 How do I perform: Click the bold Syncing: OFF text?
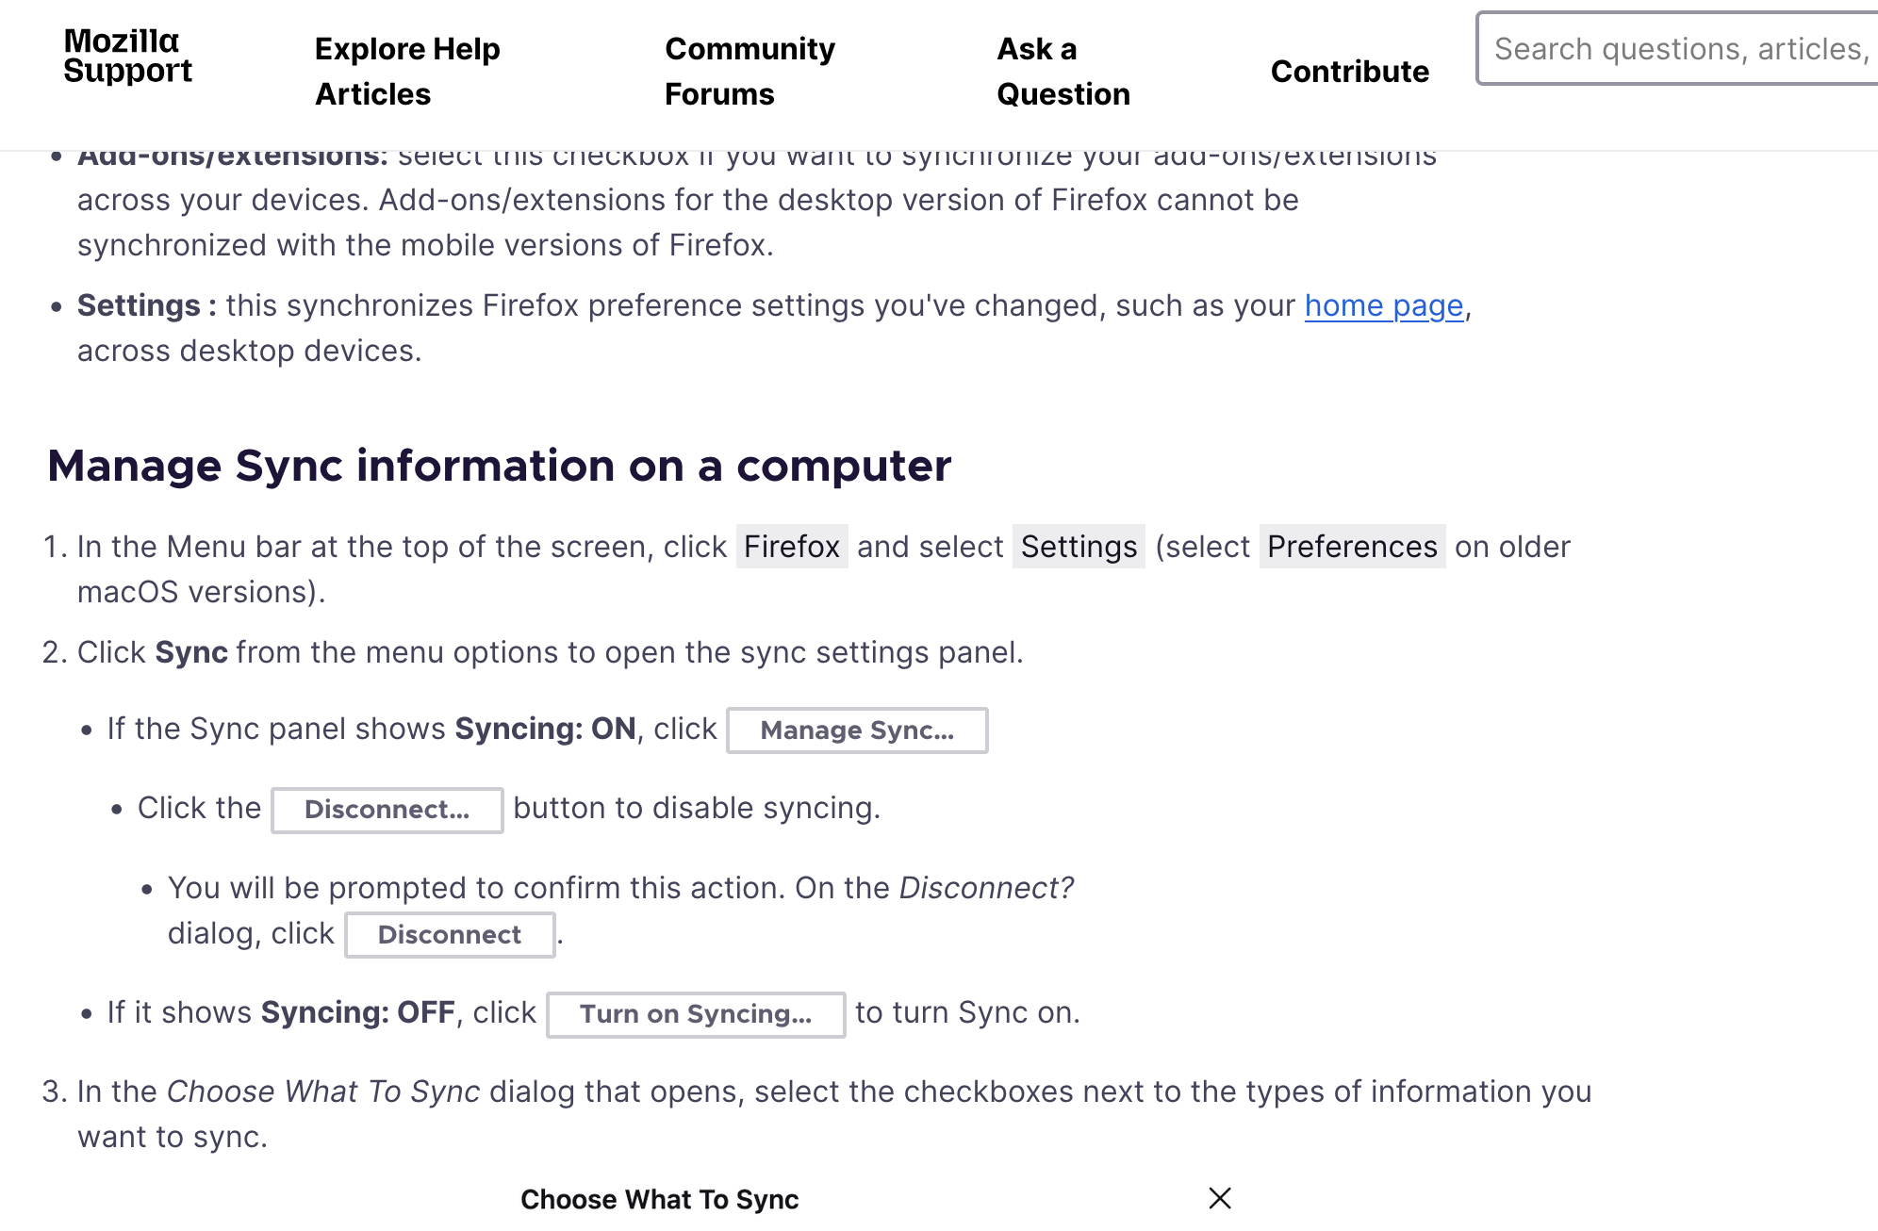[357, 1012]
